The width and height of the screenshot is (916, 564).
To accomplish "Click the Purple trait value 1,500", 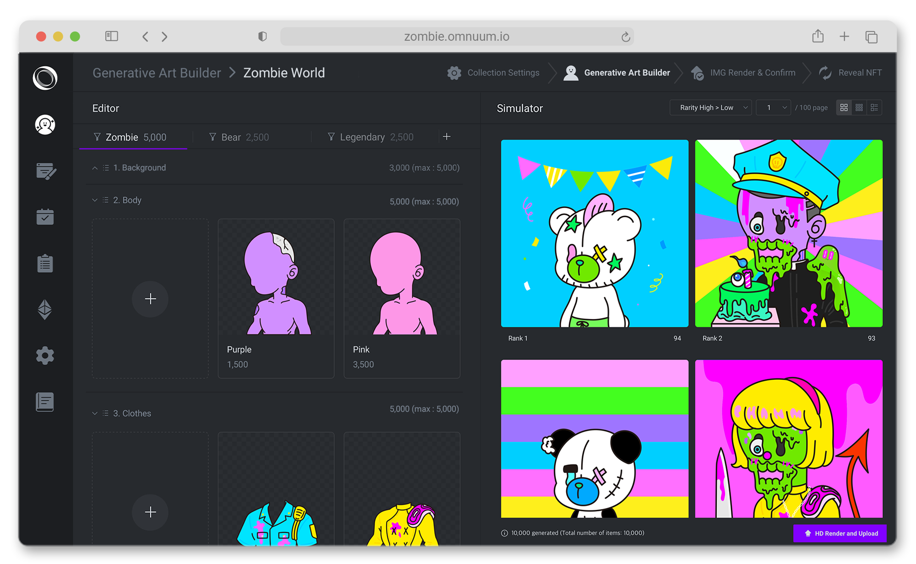I will [x=237, y=365].
